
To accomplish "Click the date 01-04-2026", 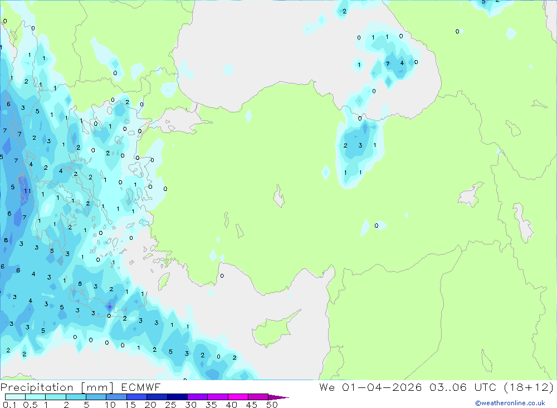I will tap(382, 387).
